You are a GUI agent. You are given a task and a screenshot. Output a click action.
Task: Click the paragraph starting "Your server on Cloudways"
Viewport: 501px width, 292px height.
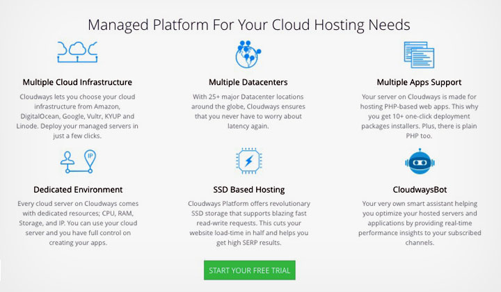(x=419, y=116)
